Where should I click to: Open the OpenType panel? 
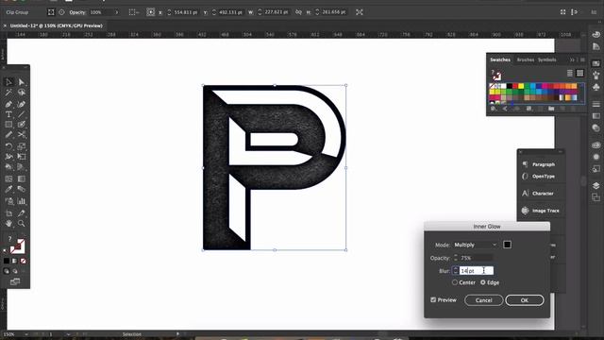(544, 177)
